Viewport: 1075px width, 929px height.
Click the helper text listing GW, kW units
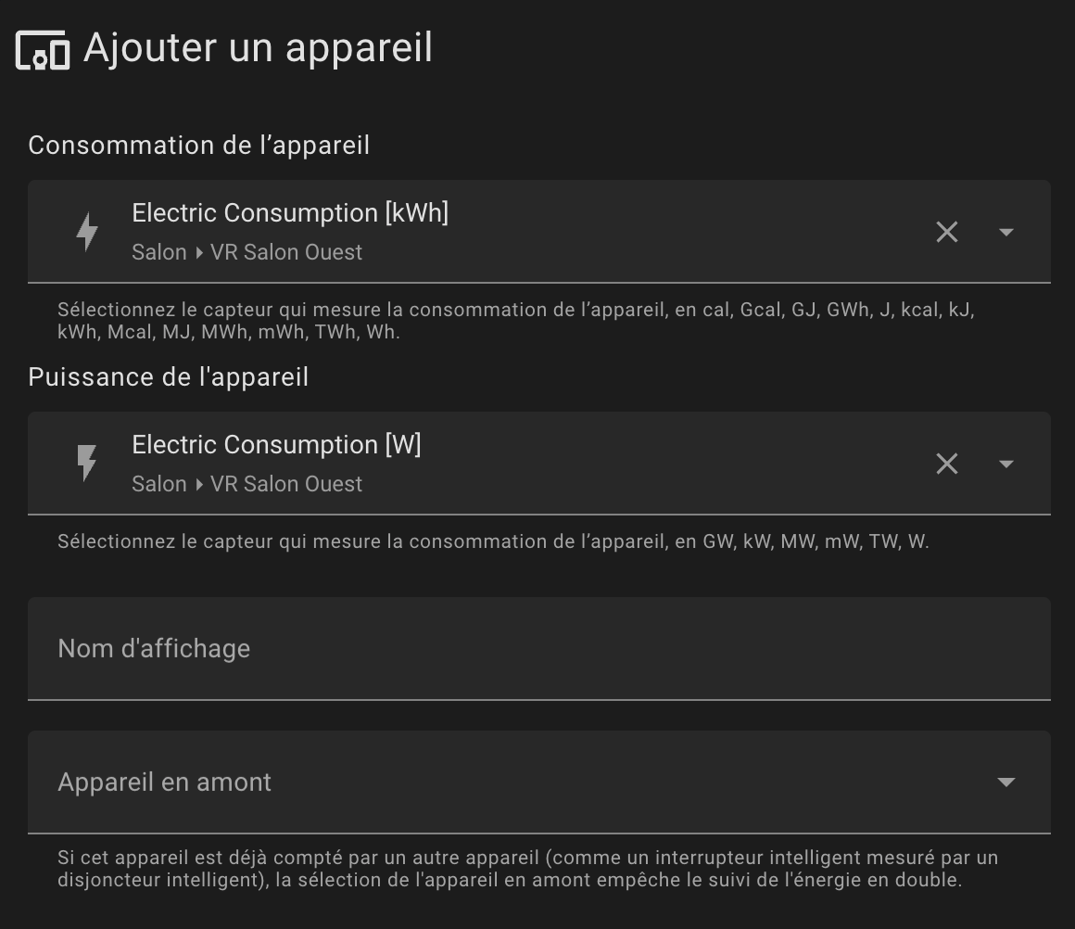coord(493,541)
